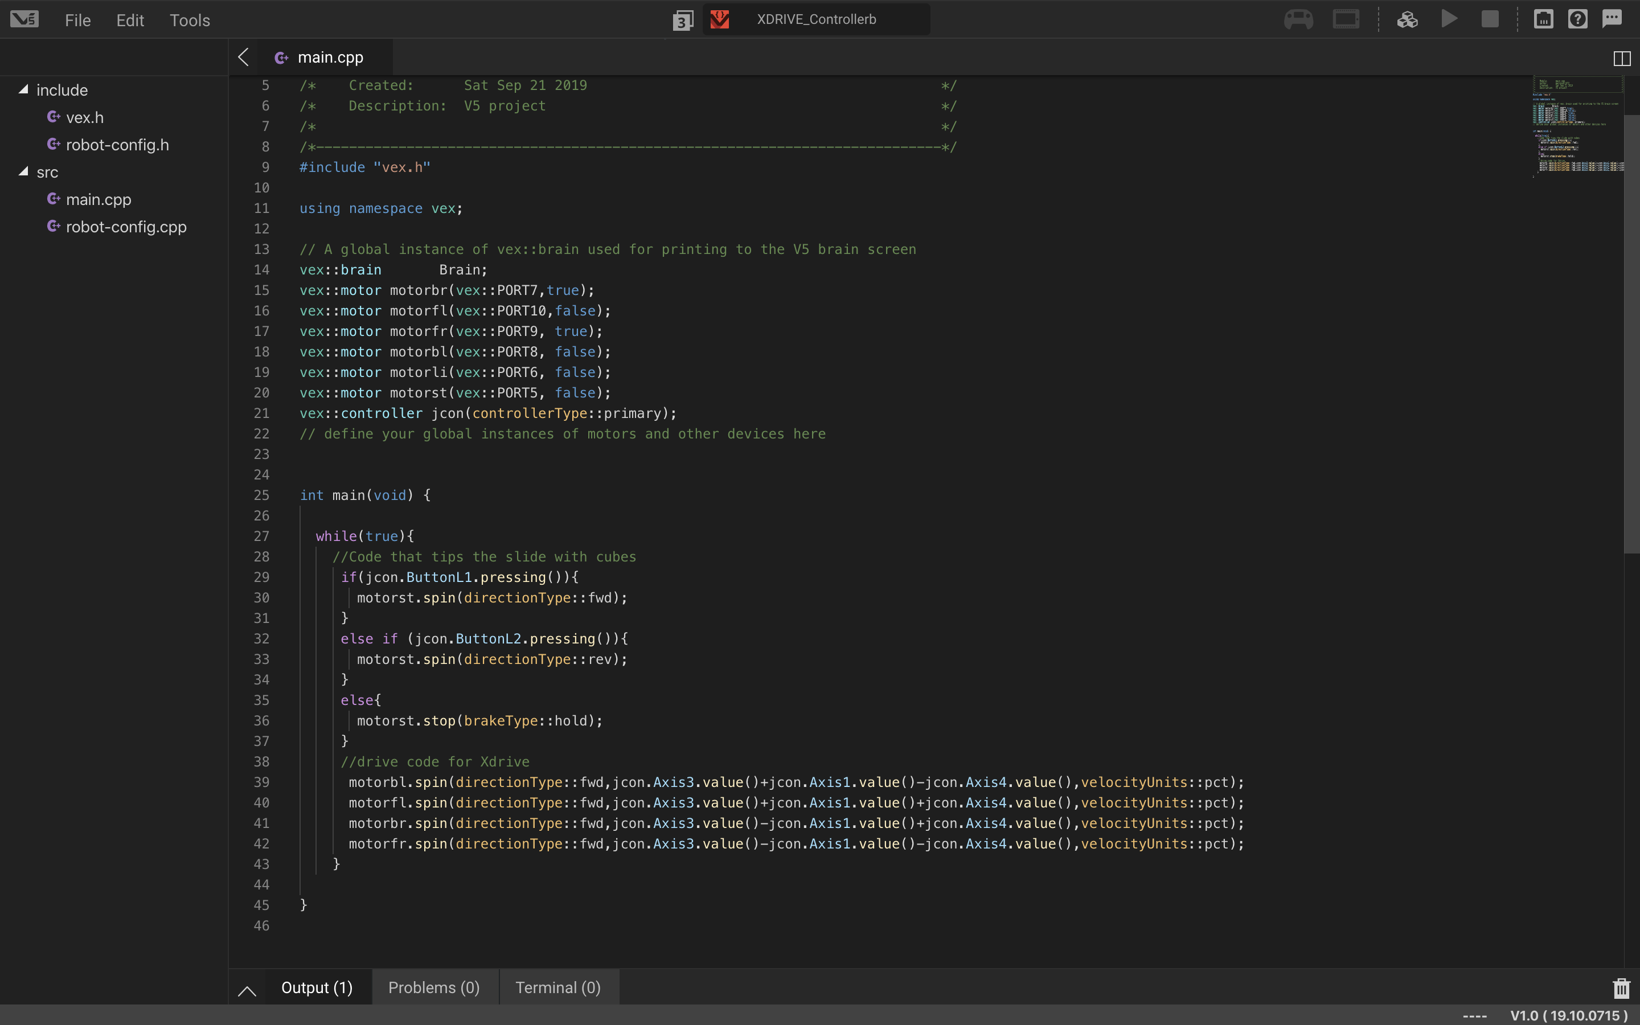Collapse the file sidebar with the back arrow

[x=243, y=57]
